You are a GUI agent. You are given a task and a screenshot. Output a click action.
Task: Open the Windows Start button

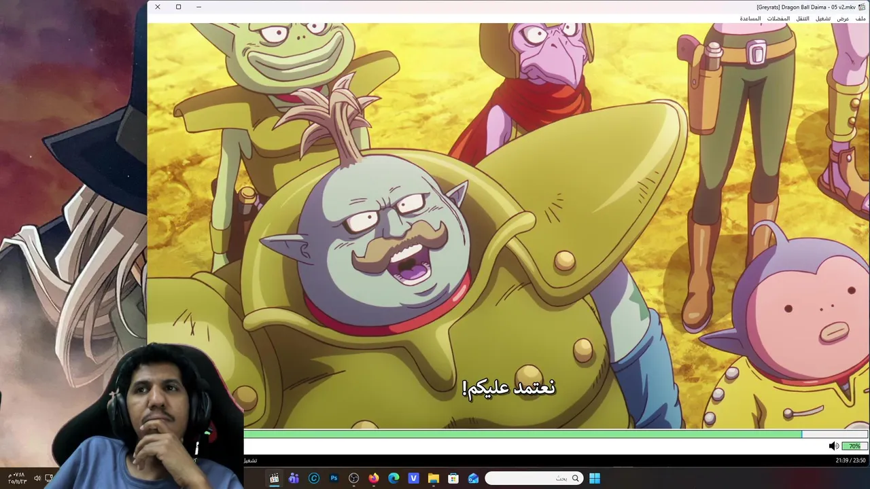(595, 478)
